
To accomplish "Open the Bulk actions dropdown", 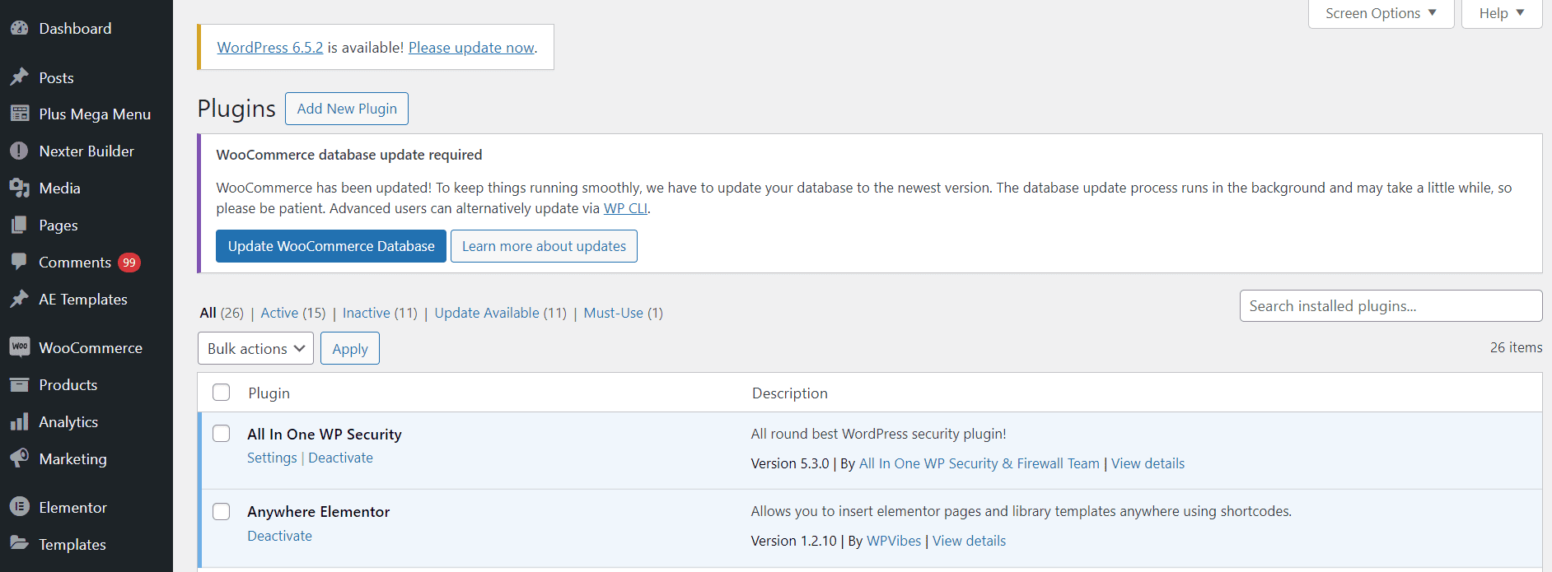I will coord(255,348).
